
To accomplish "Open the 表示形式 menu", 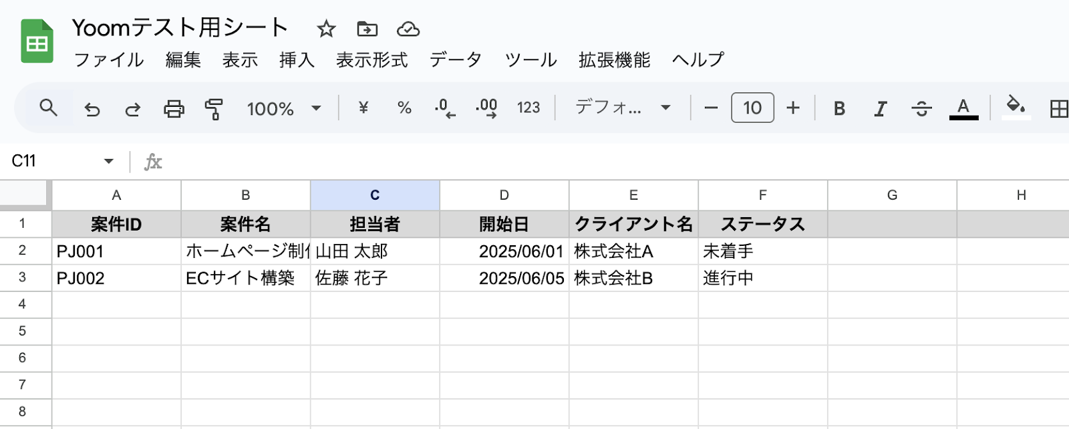I will (371, 59).
